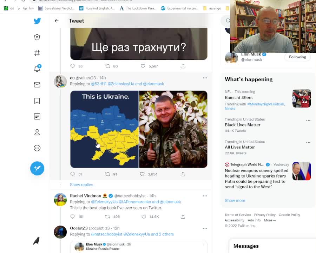Image resolution: width=316 pixels, height=253 pixels.
Task: Open the Messages envelope icon
Action: click(x=37, y=85)
